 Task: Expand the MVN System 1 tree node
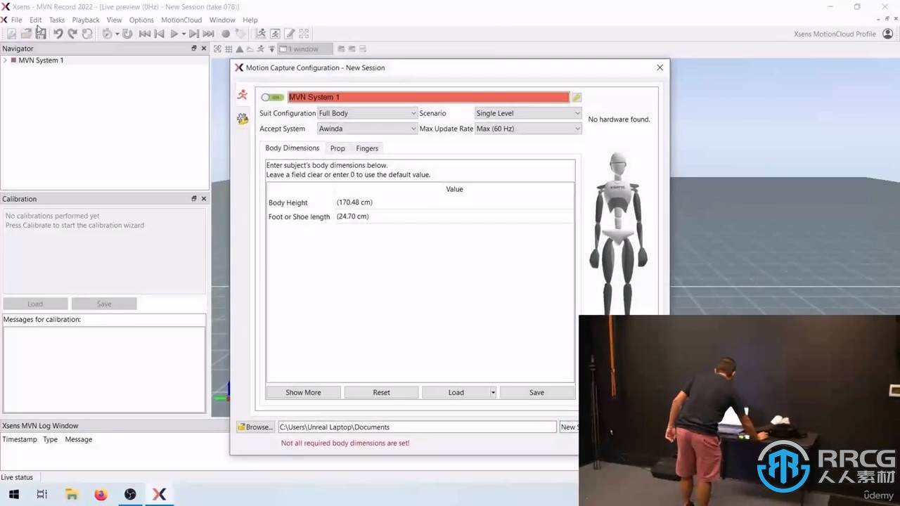click(6, 60)
